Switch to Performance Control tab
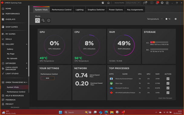Viewport: 184px width, 115px height. point(62,10)
